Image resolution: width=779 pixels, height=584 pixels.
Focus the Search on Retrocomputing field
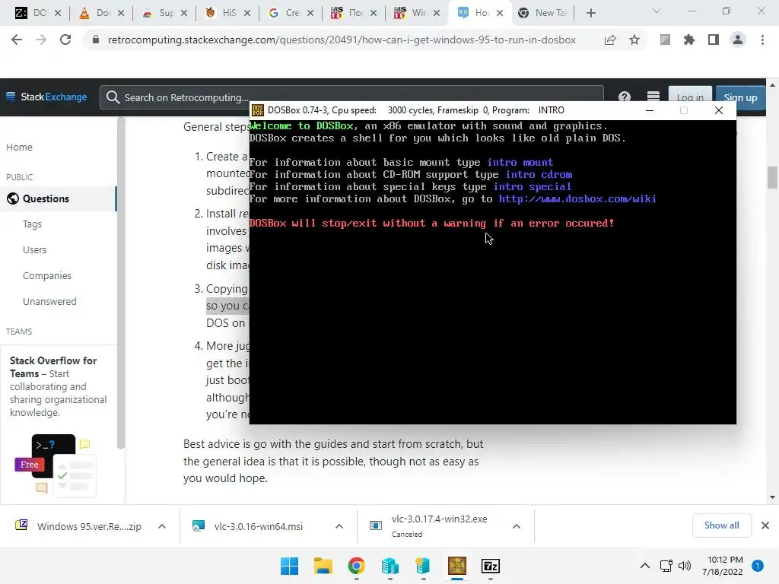click(351, 97)
